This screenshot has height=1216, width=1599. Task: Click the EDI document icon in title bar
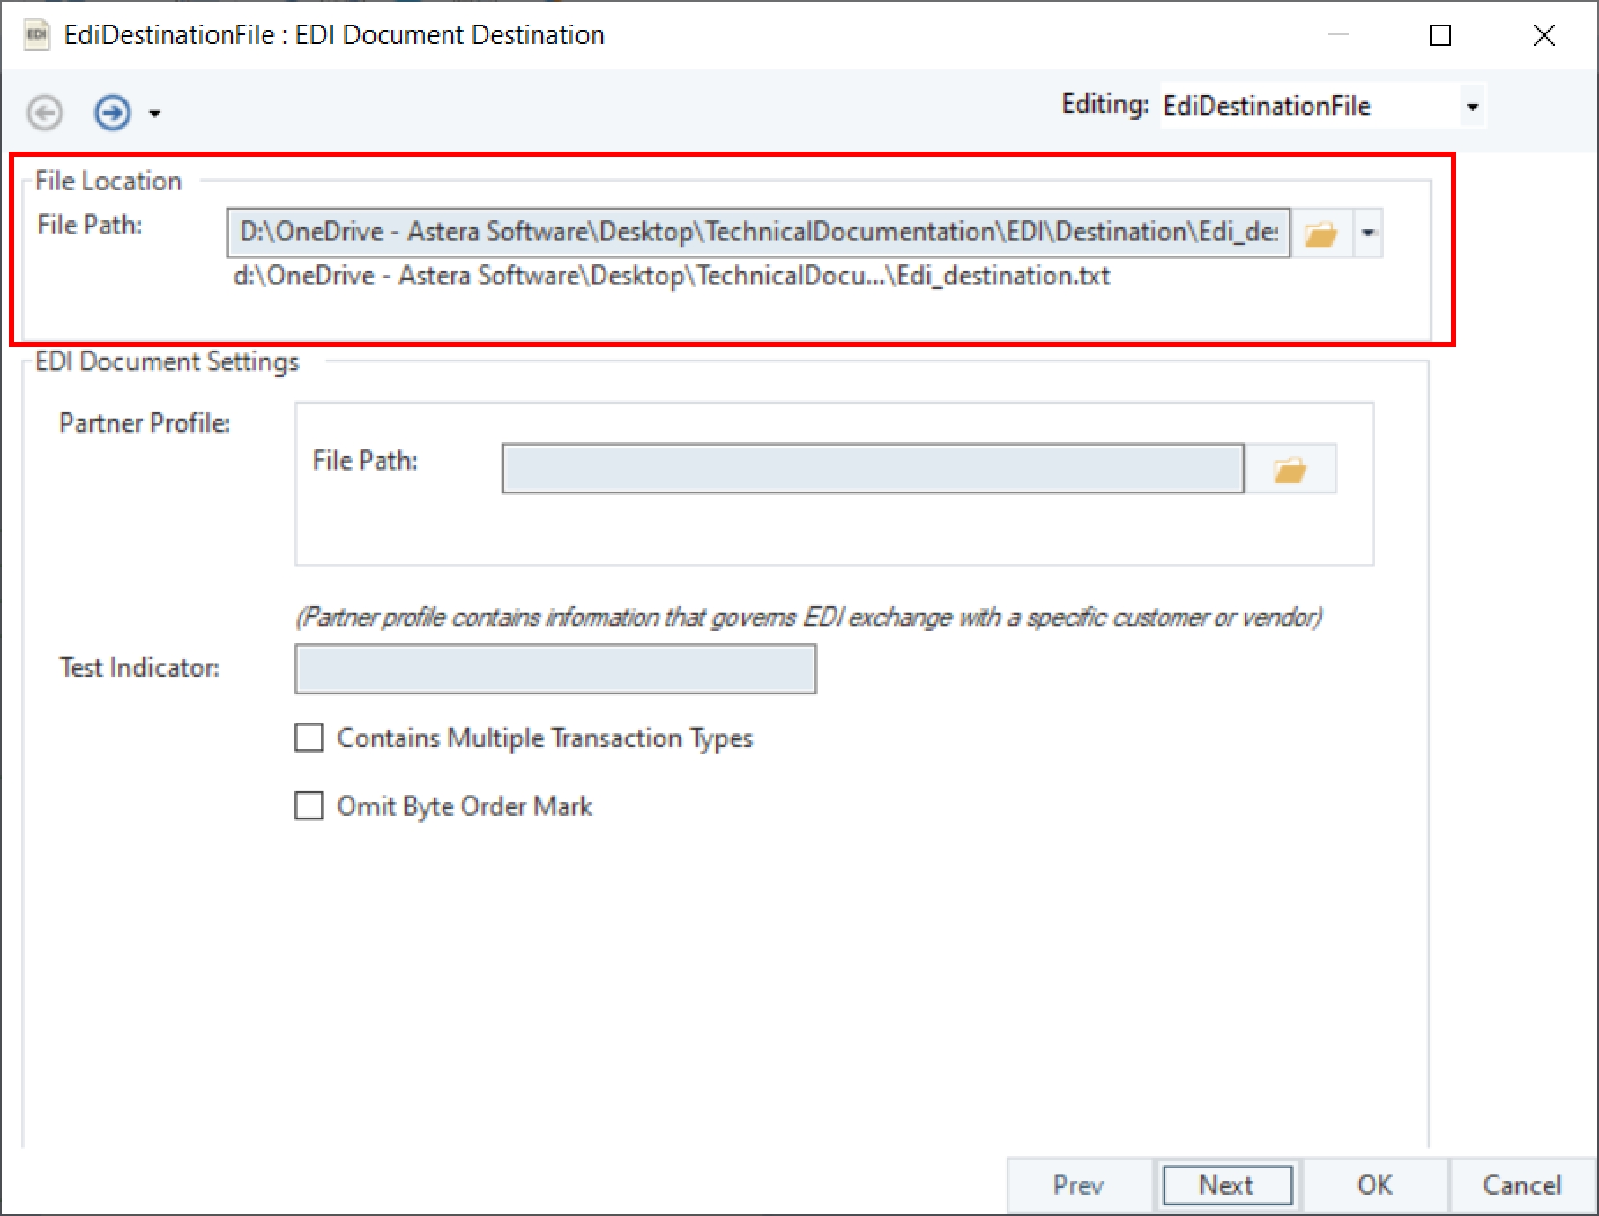coord(36,35)
